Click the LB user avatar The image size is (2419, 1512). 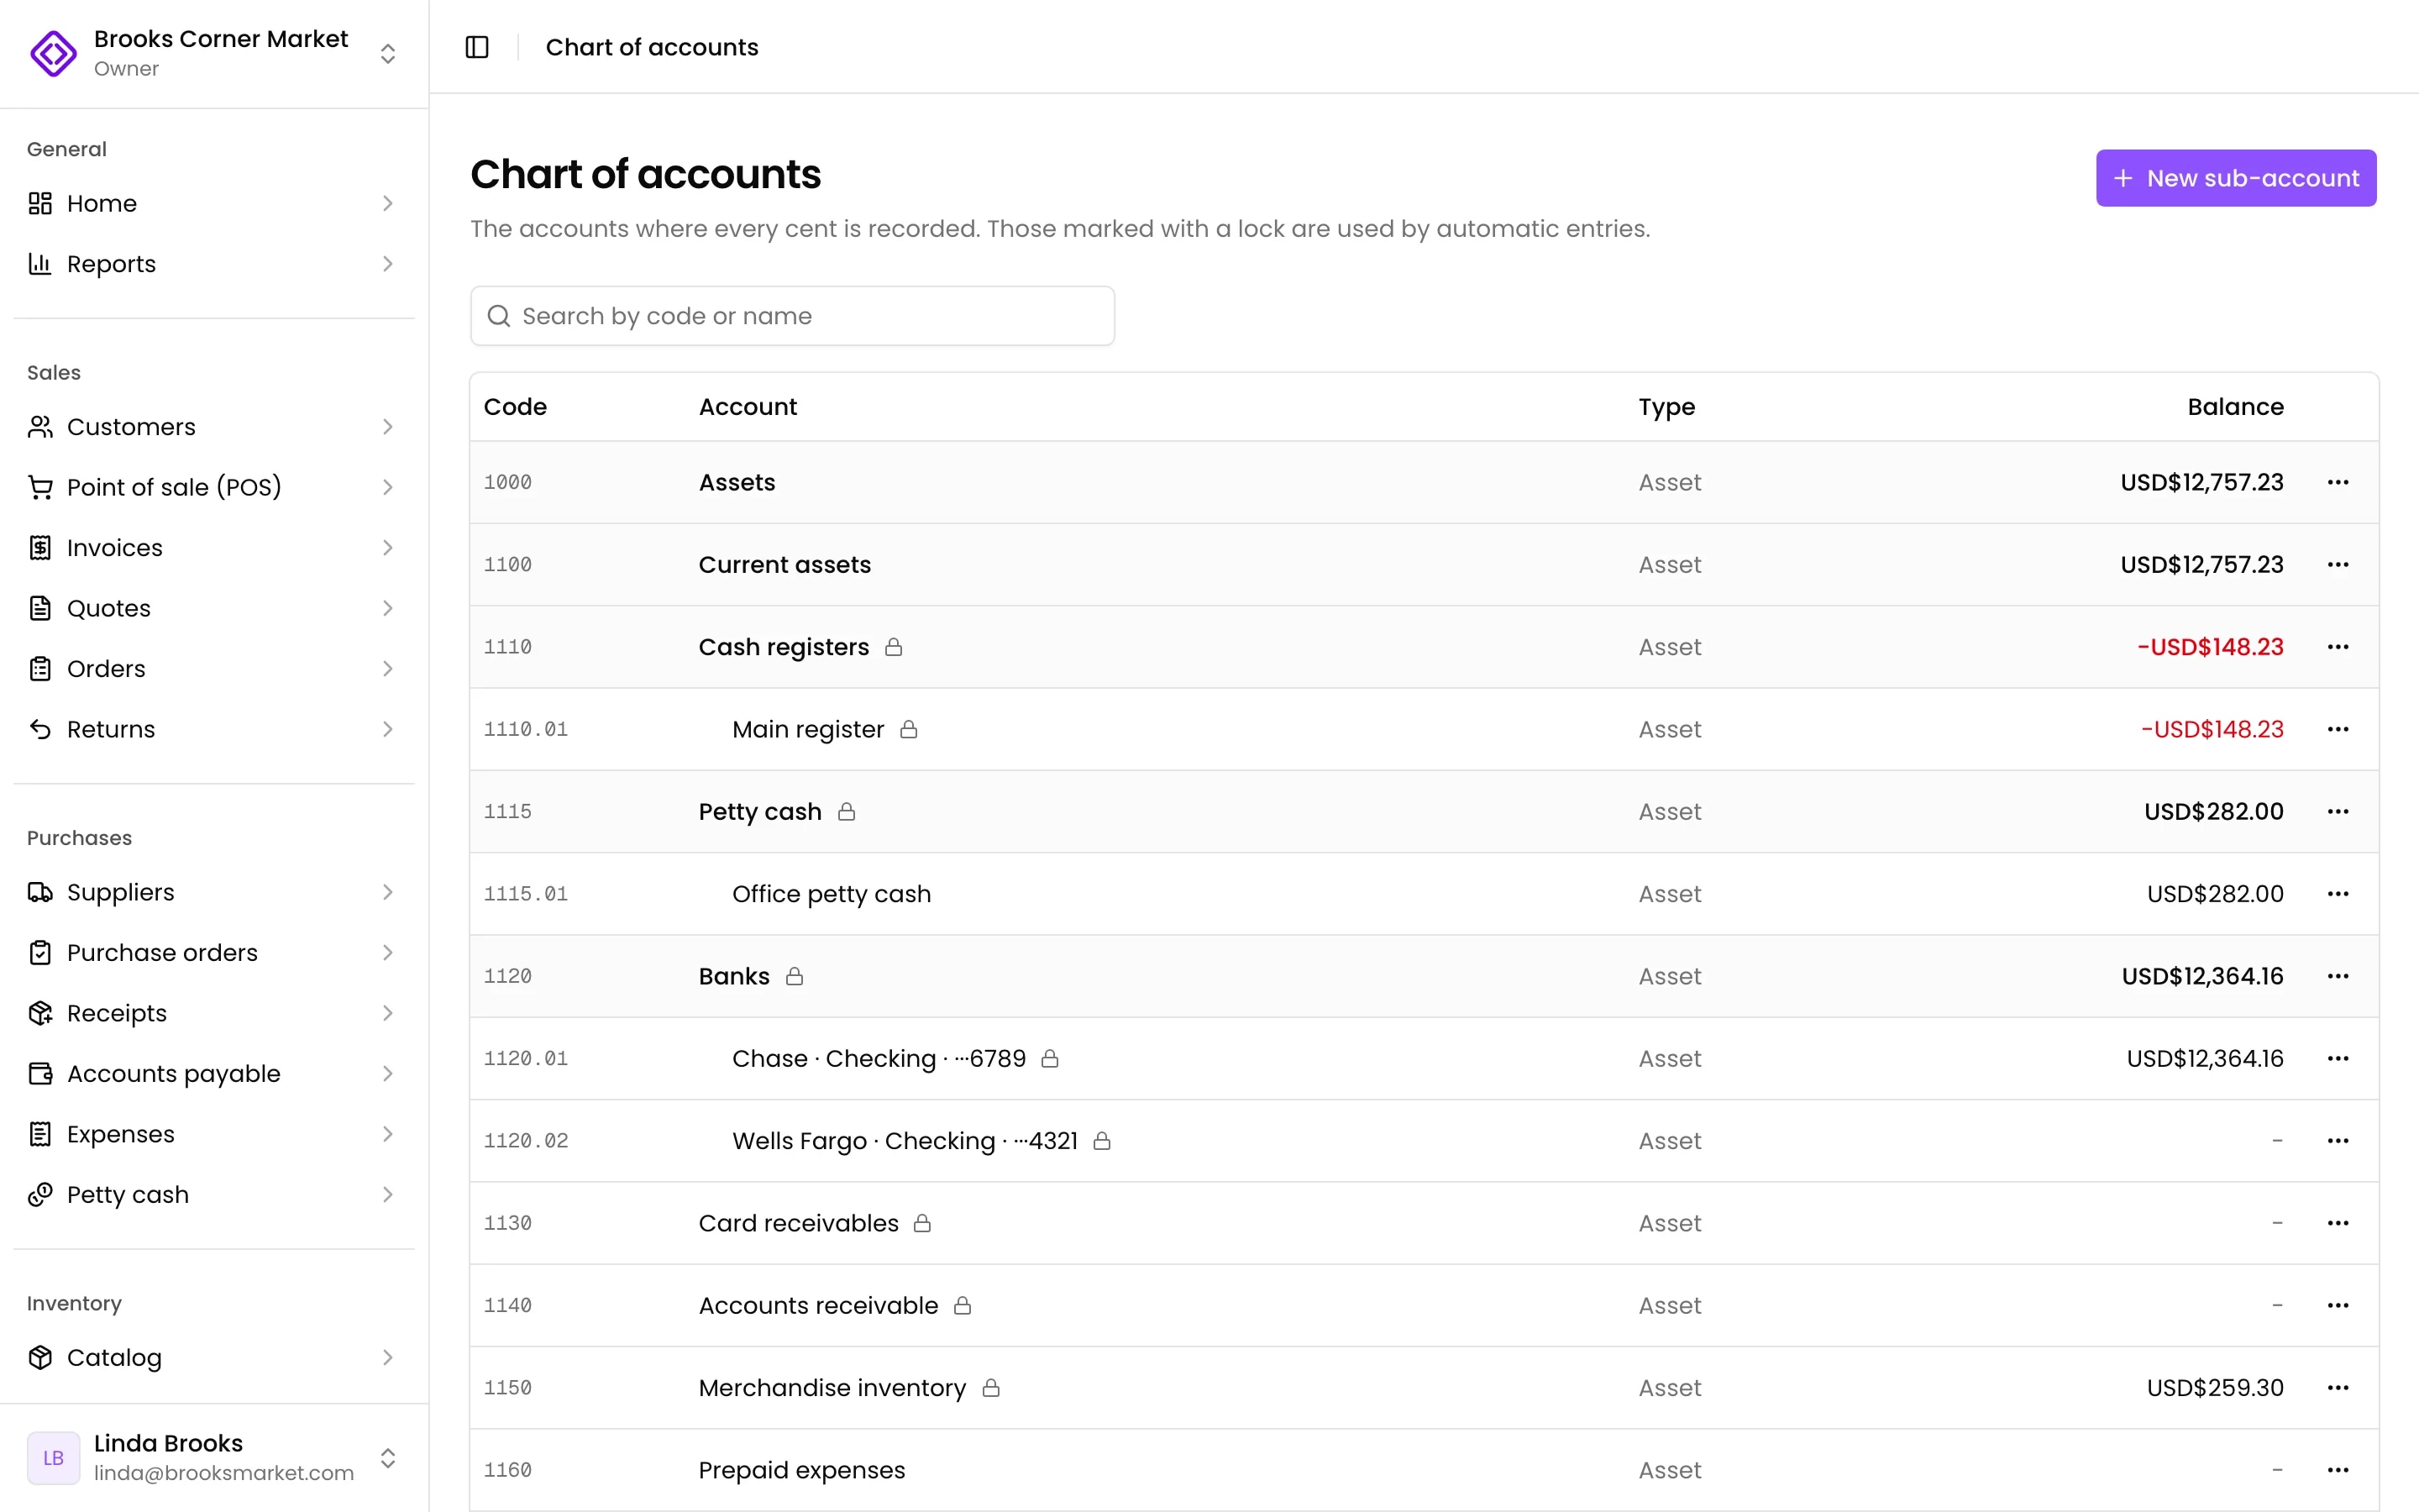pyautogui.click(x=53, y=1458)
